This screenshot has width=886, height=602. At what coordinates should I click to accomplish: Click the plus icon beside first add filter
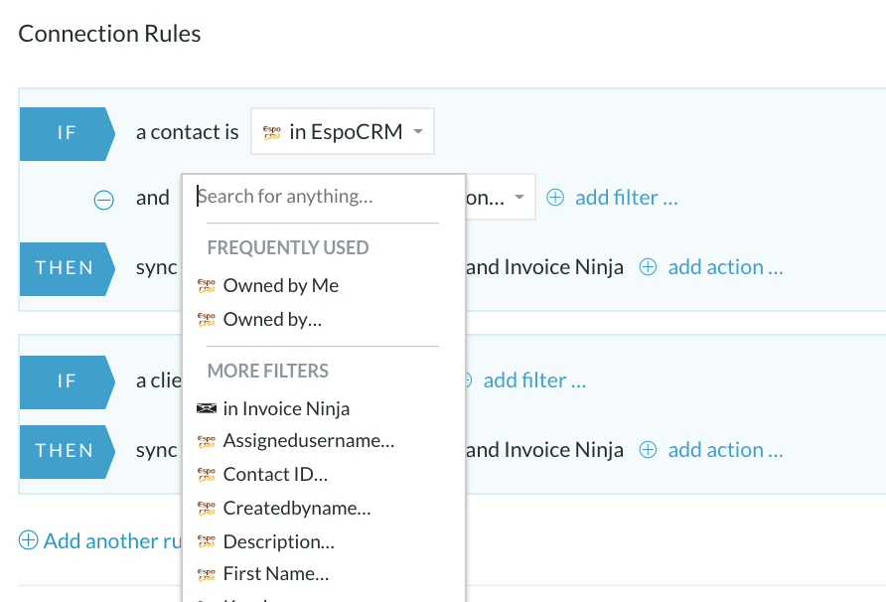click(x=556, y=198)
